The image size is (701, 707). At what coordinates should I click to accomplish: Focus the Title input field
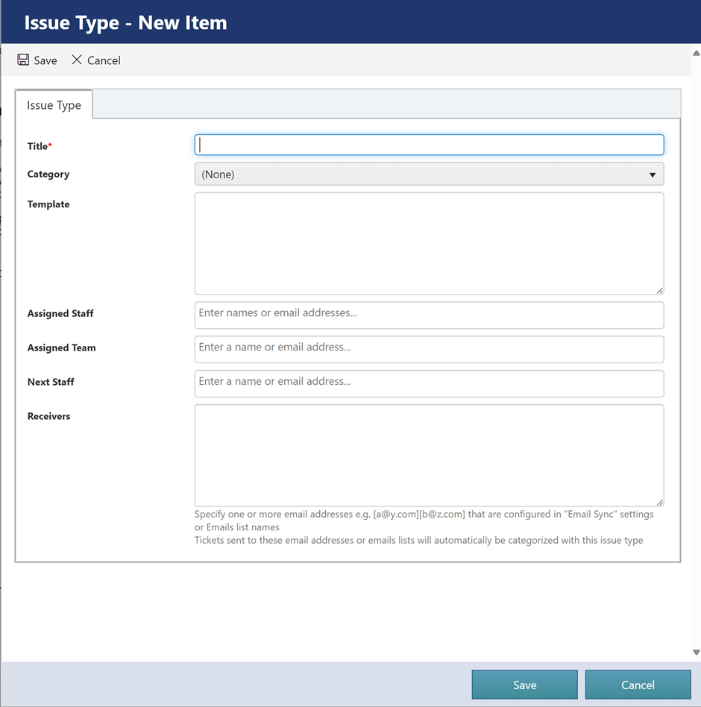click(429, 145)
